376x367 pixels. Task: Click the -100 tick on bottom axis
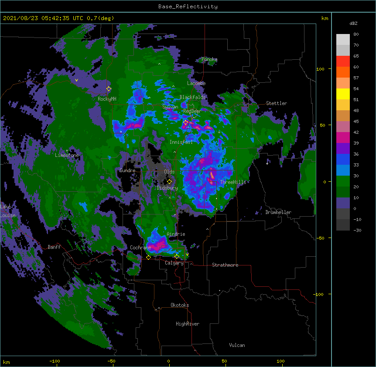coord(55,361)
